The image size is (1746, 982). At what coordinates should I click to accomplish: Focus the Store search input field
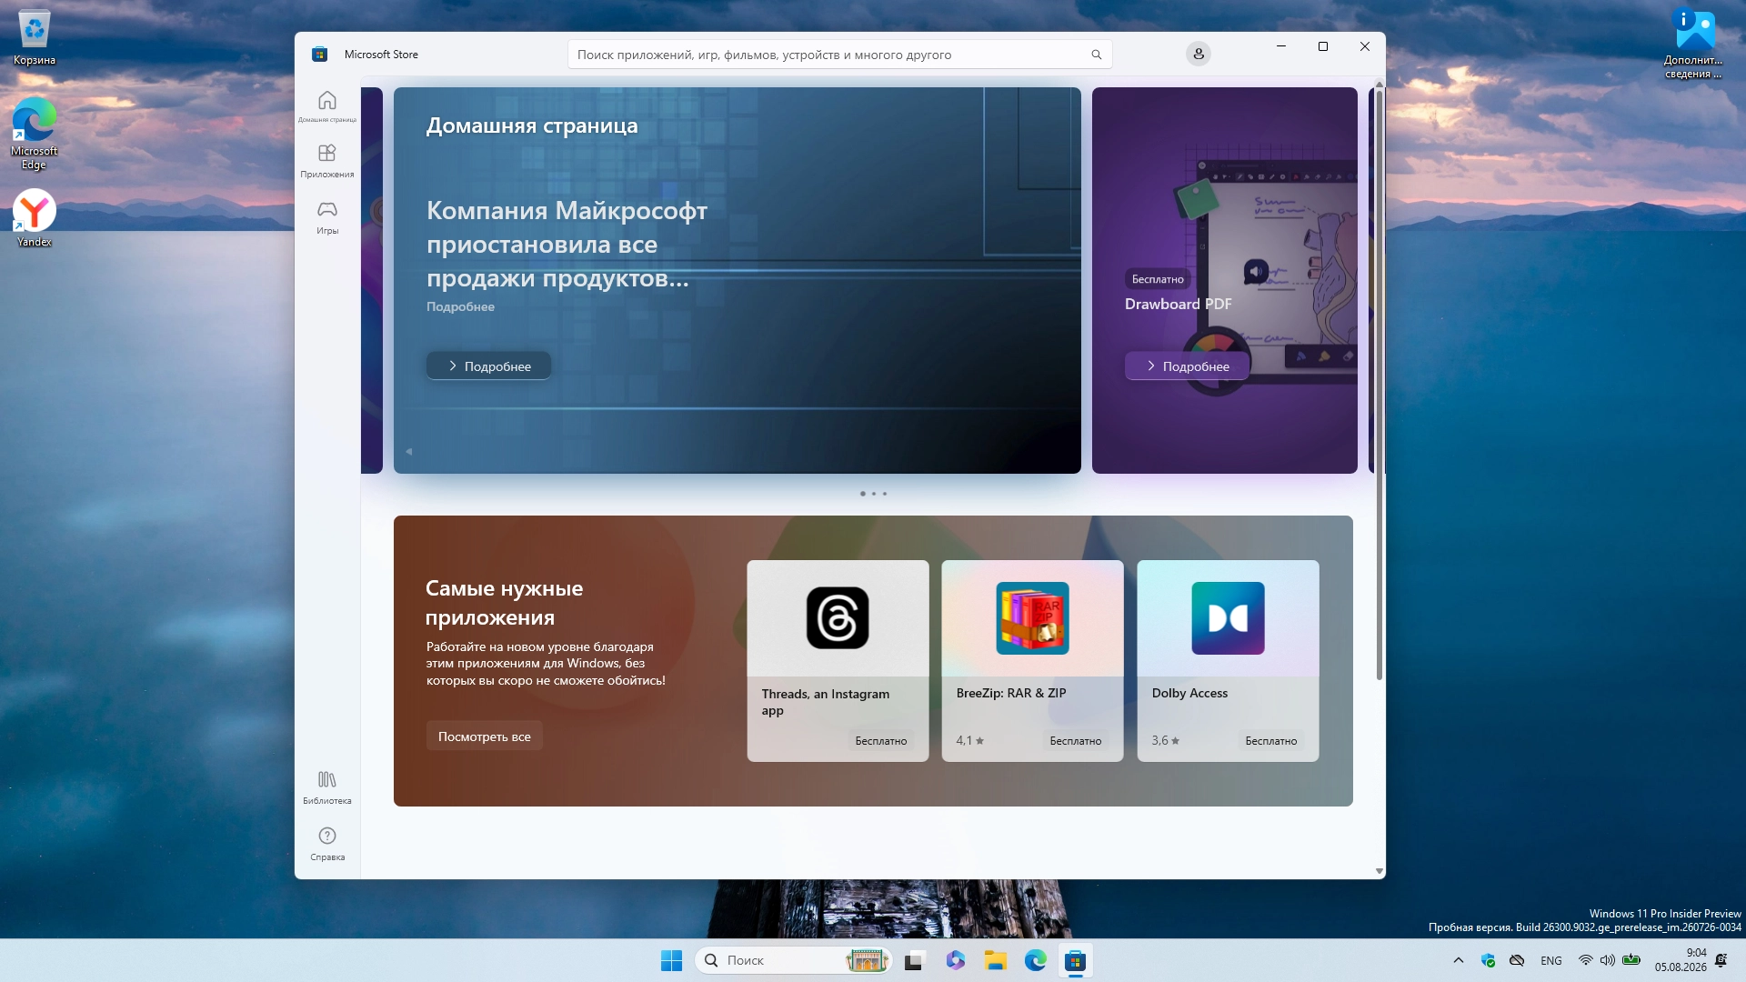pyautogui.click(x=839, y=55)
